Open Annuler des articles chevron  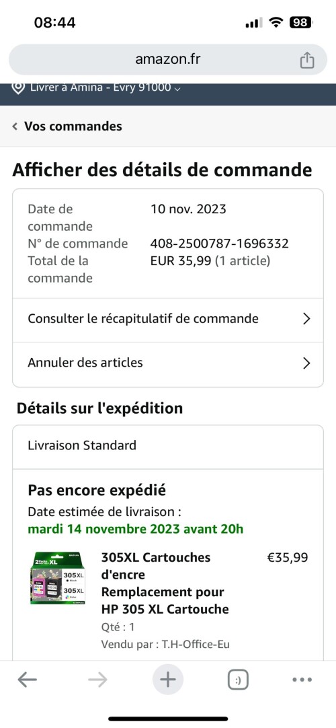pos(306,363)
